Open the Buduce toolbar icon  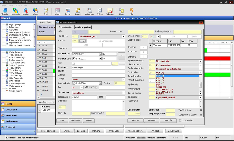coord(100,11)
